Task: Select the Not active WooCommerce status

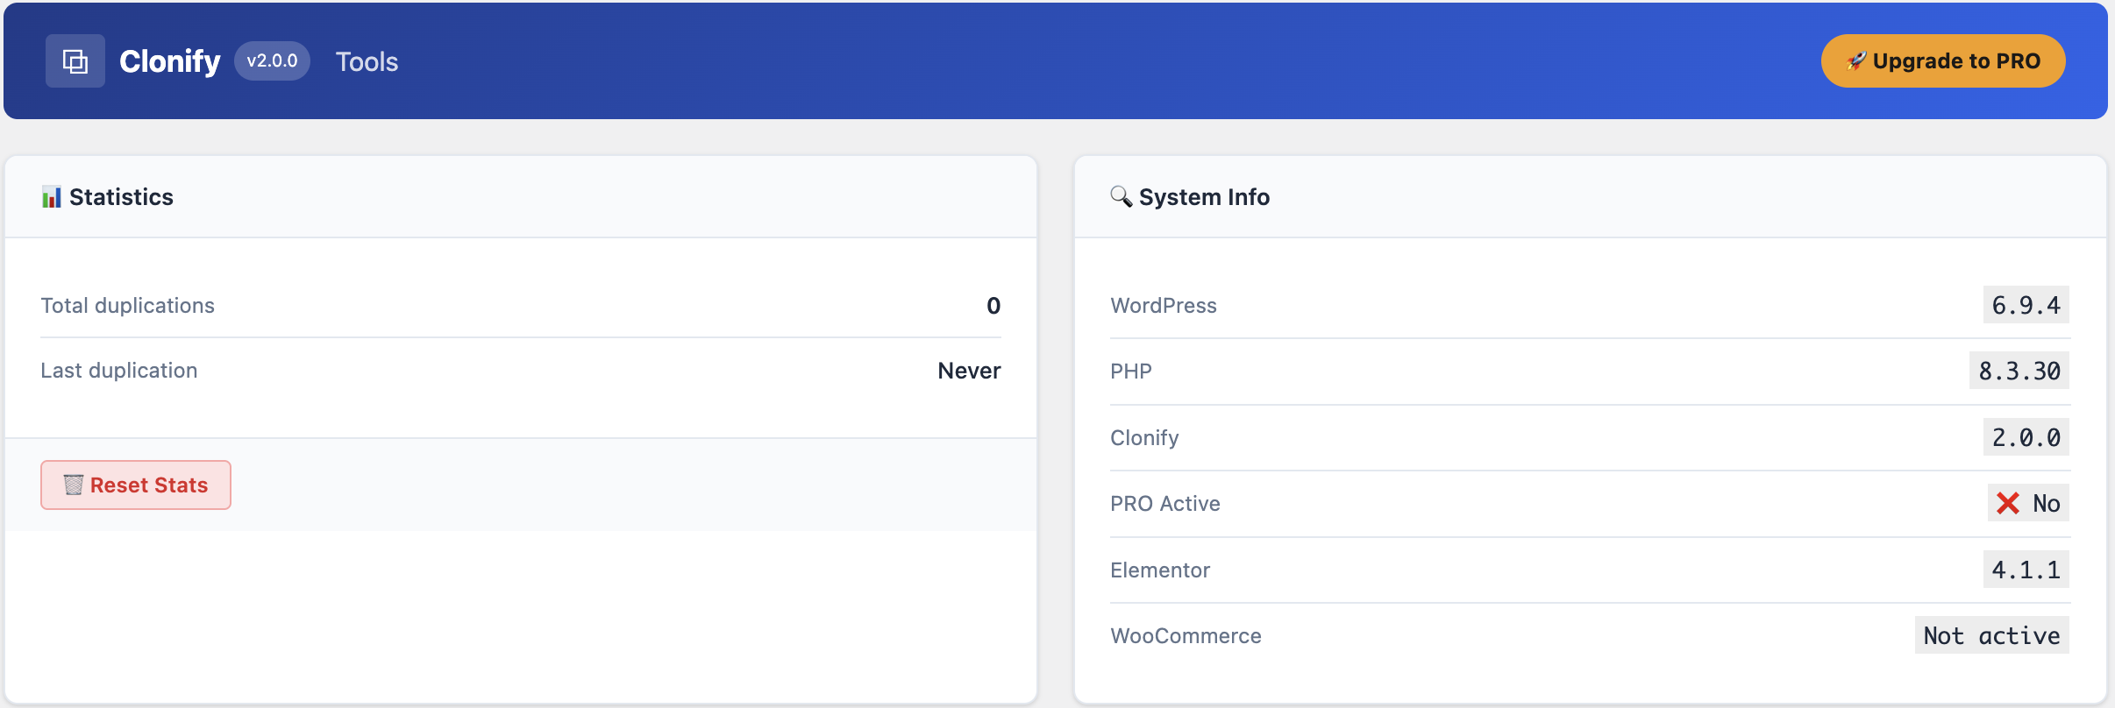Action: coord(1992,635)
